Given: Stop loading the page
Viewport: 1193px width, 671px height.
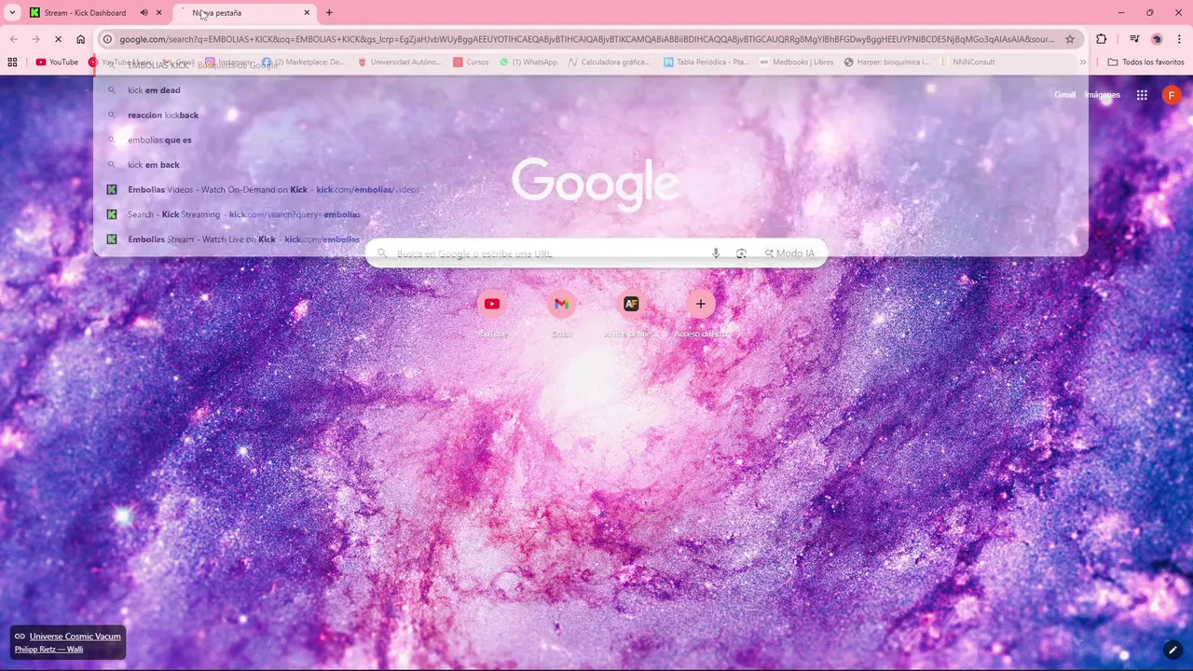Looking at the screenshot, I should pyautogui.click(x=58, y=39).
